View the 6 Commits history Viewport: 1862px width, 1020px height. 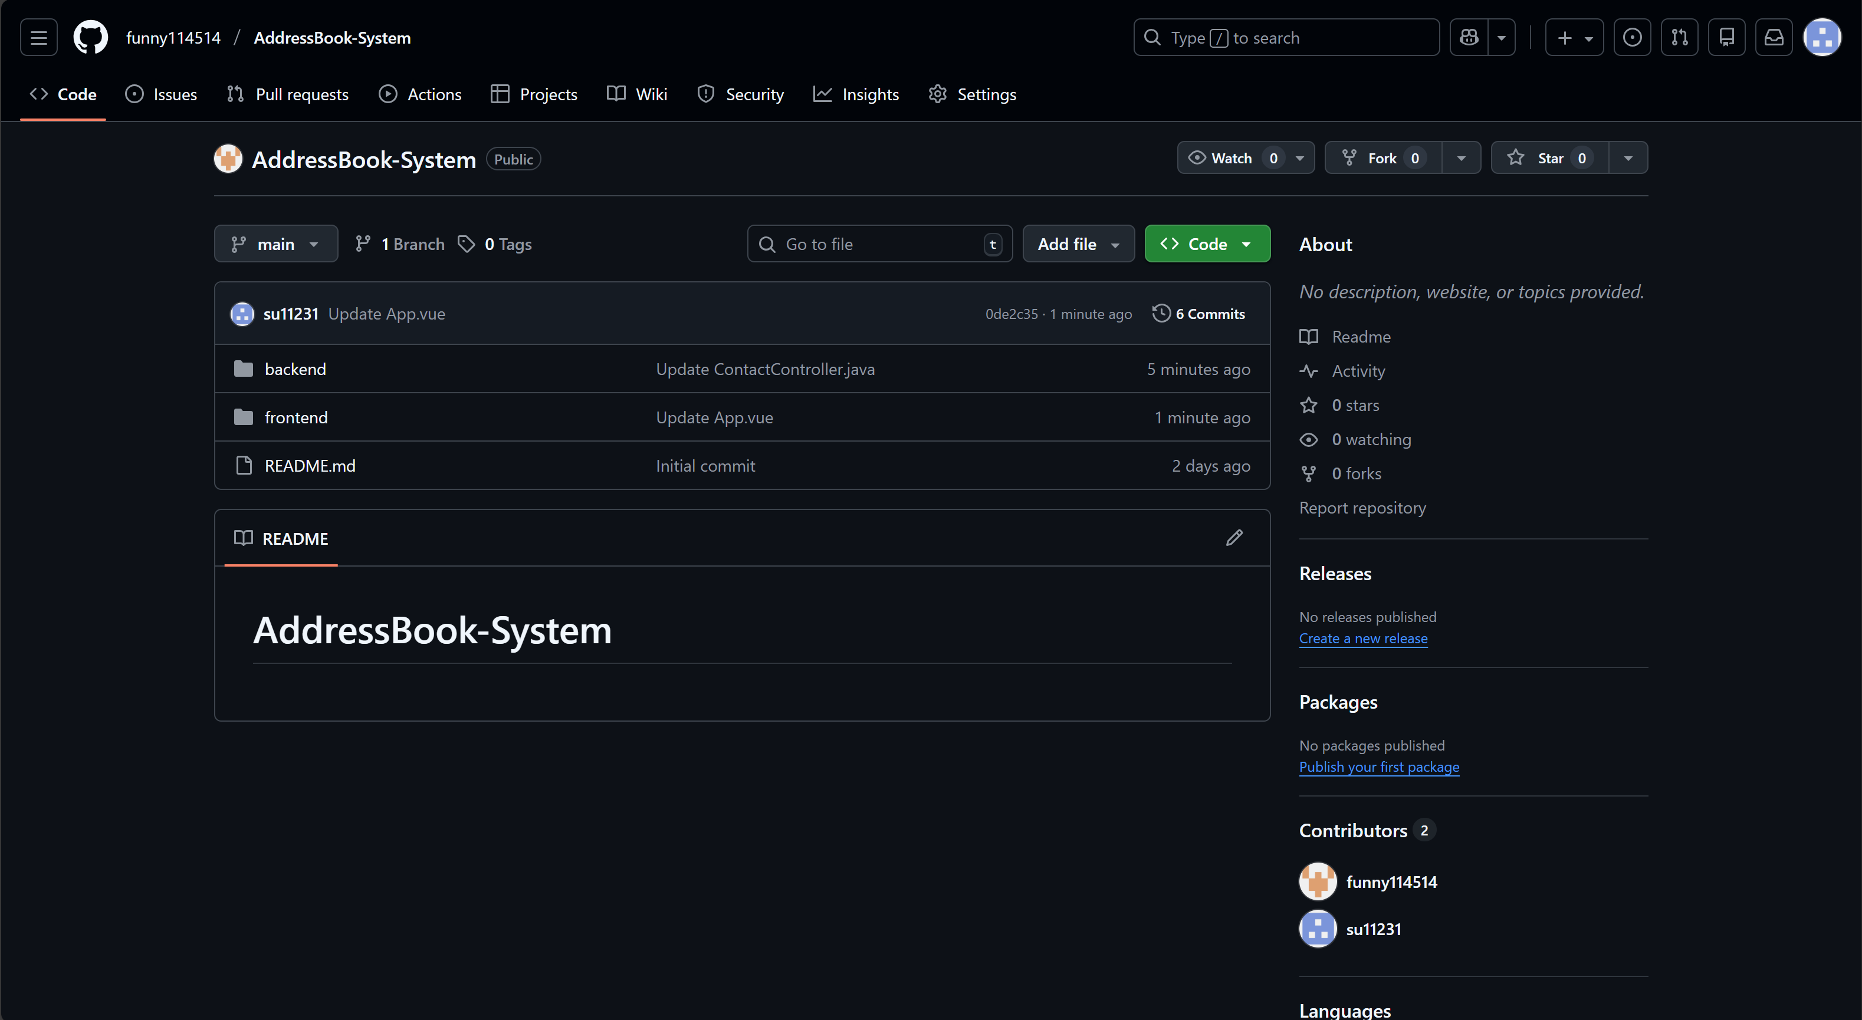pos(1198,314)
